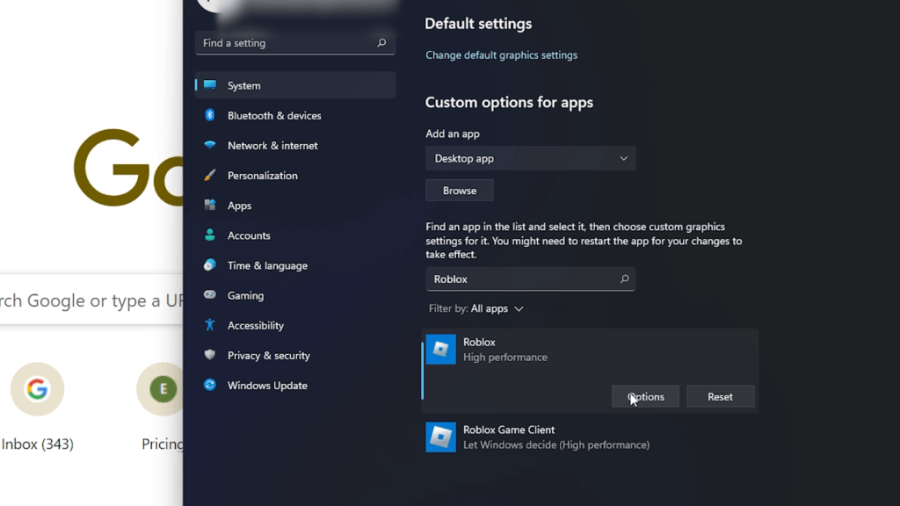Click 'Let Windows decide (High performance)' text

point(556,445)
